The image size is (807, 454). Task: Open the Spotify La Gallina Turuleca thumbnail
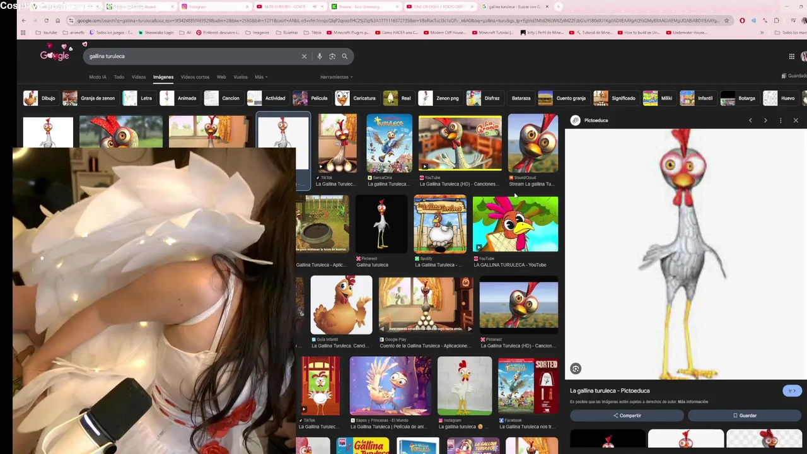[440, 224]
